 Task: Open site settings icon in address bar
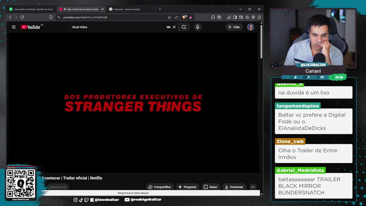point(59,17)
